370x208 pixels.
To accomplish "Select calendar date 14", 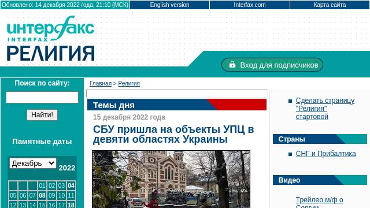I will (x=32, y=205).
